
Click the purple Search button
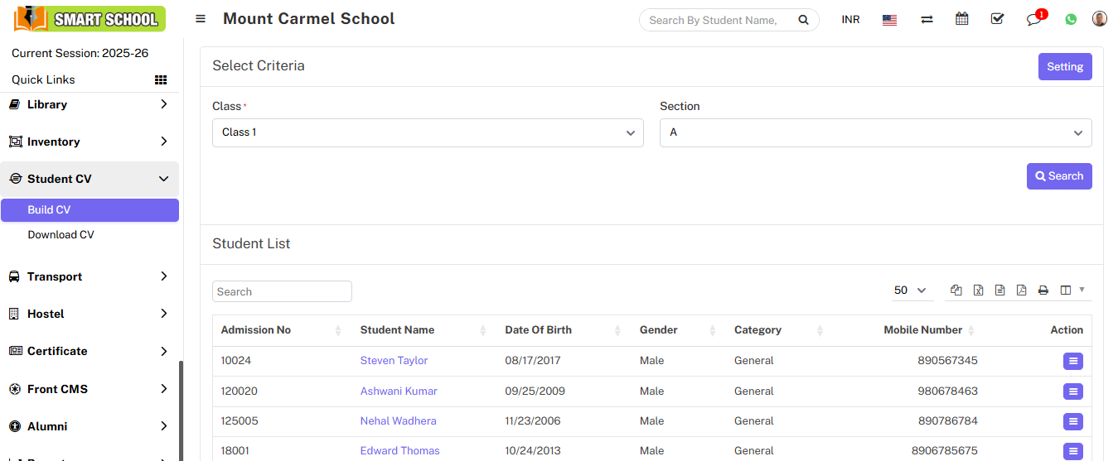pyautogui.click(x=1058, y=176)
